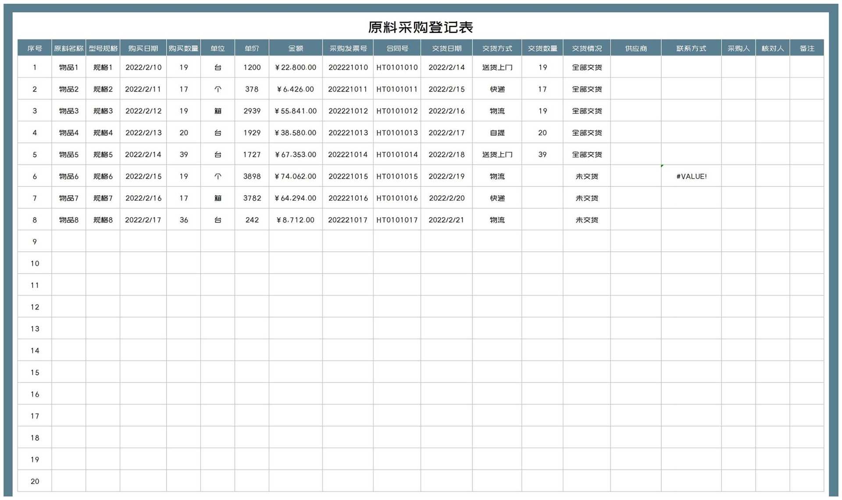842x500 pixels.
Task: Click the 送货上门 delivery method in row 1
Action: (497, 67)
